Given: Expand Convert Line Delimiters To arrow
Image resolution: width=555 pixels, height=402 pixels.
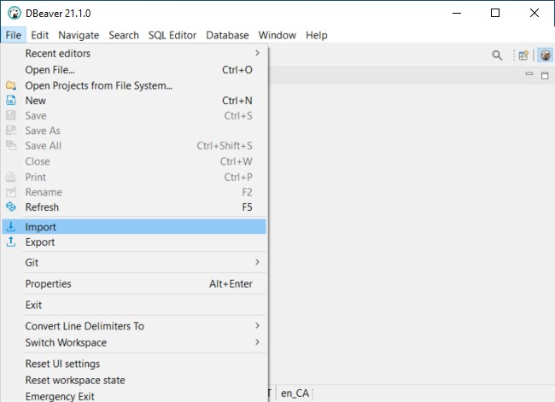Looking at the screenshot, I should pyautogui.click(x=257, y=325).
